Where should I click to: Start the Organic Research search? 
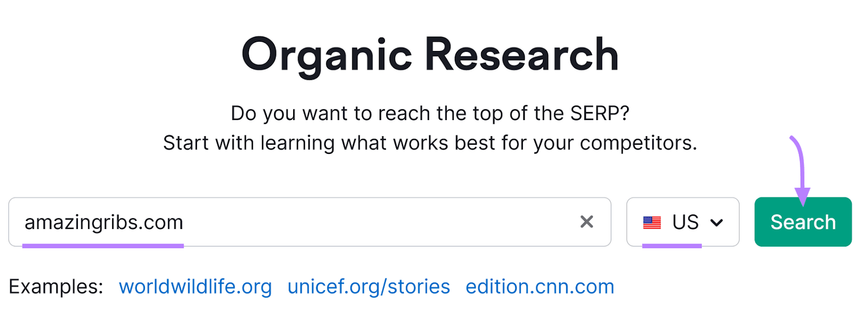click(802, 221)
